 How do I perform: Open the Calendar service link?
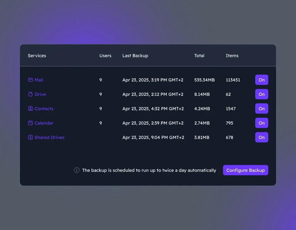44,123
